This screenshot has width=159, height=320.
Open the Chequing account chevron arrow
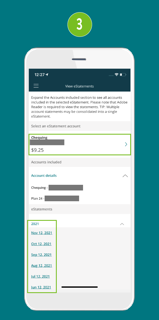(126, 144)
